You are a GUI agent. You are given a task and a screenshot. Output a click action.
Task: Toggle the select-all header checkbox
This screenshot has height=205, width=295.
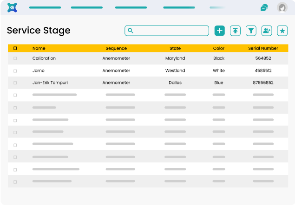pyautogui.click(x=15, y=48)
